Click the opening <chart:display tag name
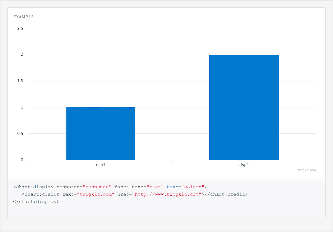333x232 pixels. [x=33, y=187]
